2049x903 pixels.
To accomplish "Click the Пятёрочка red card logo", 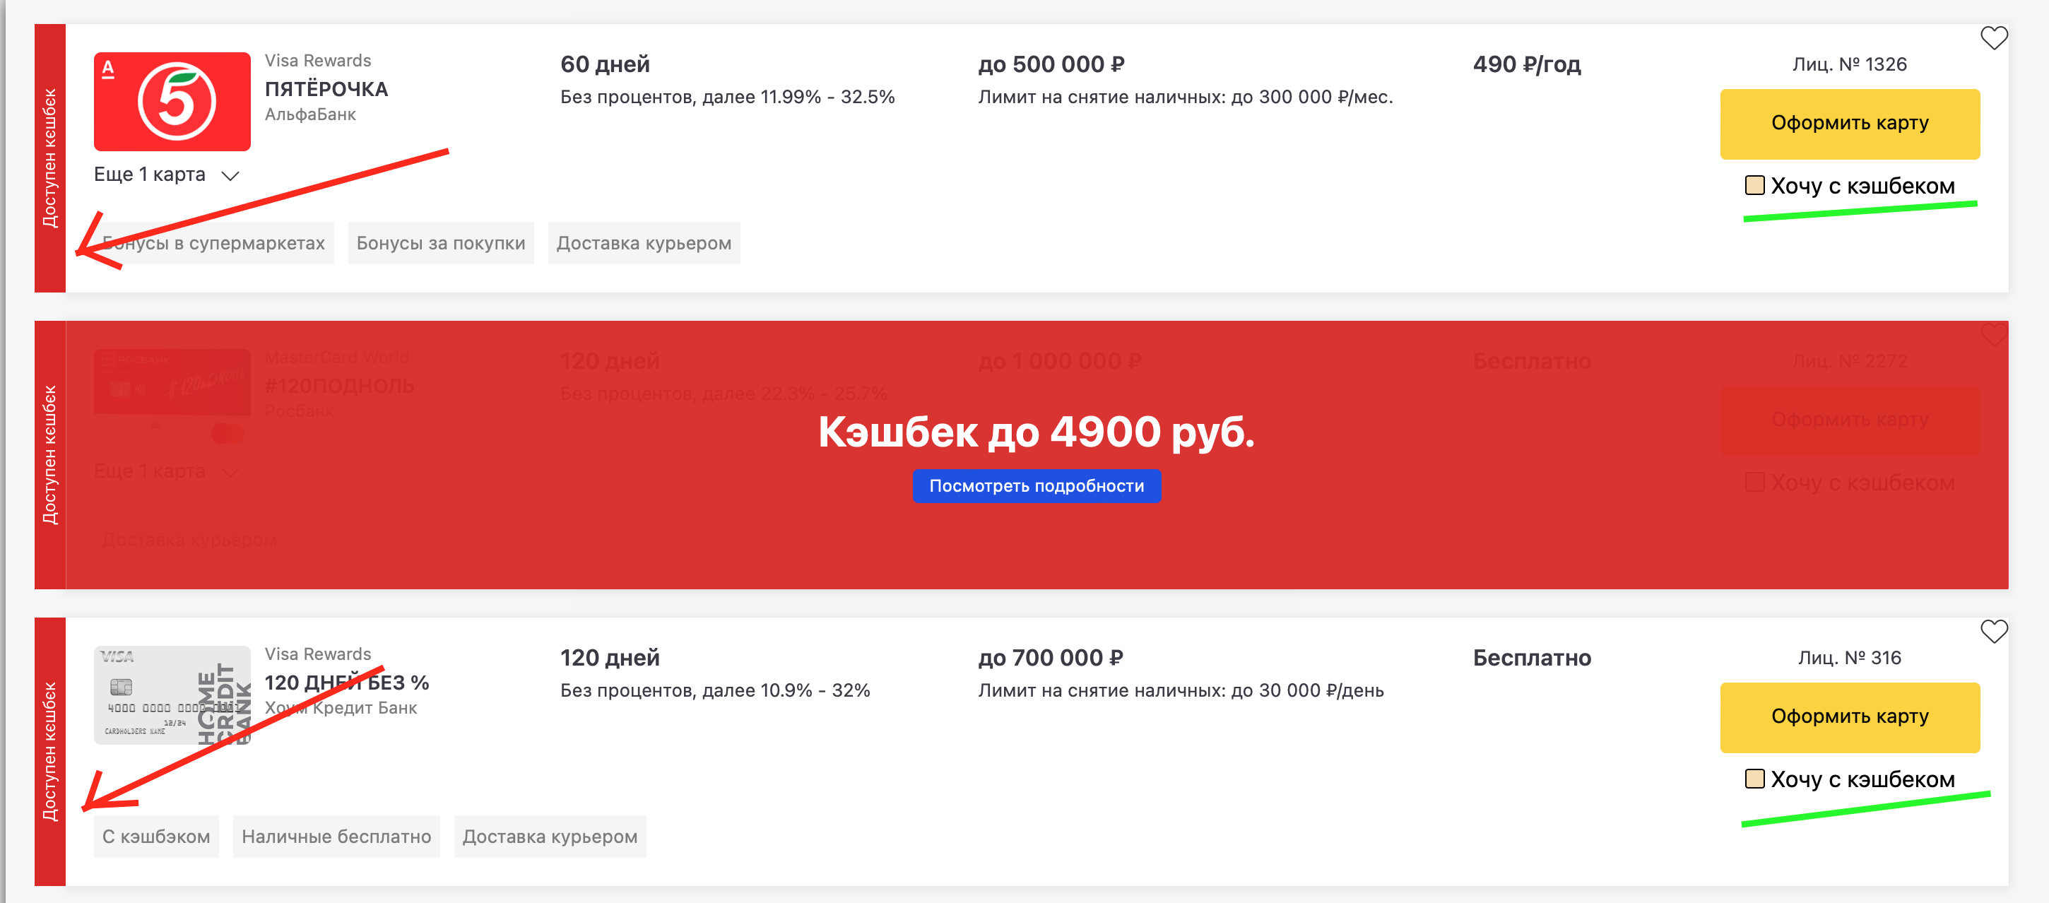I will [172, 102].
